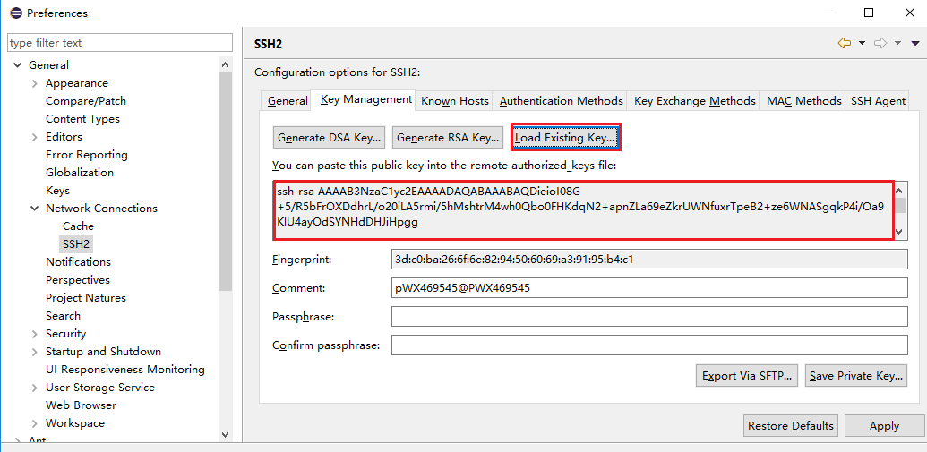The image size is (927, 452).
Task: Expand the Appearance tree node
Action: (x=34, y=83)
